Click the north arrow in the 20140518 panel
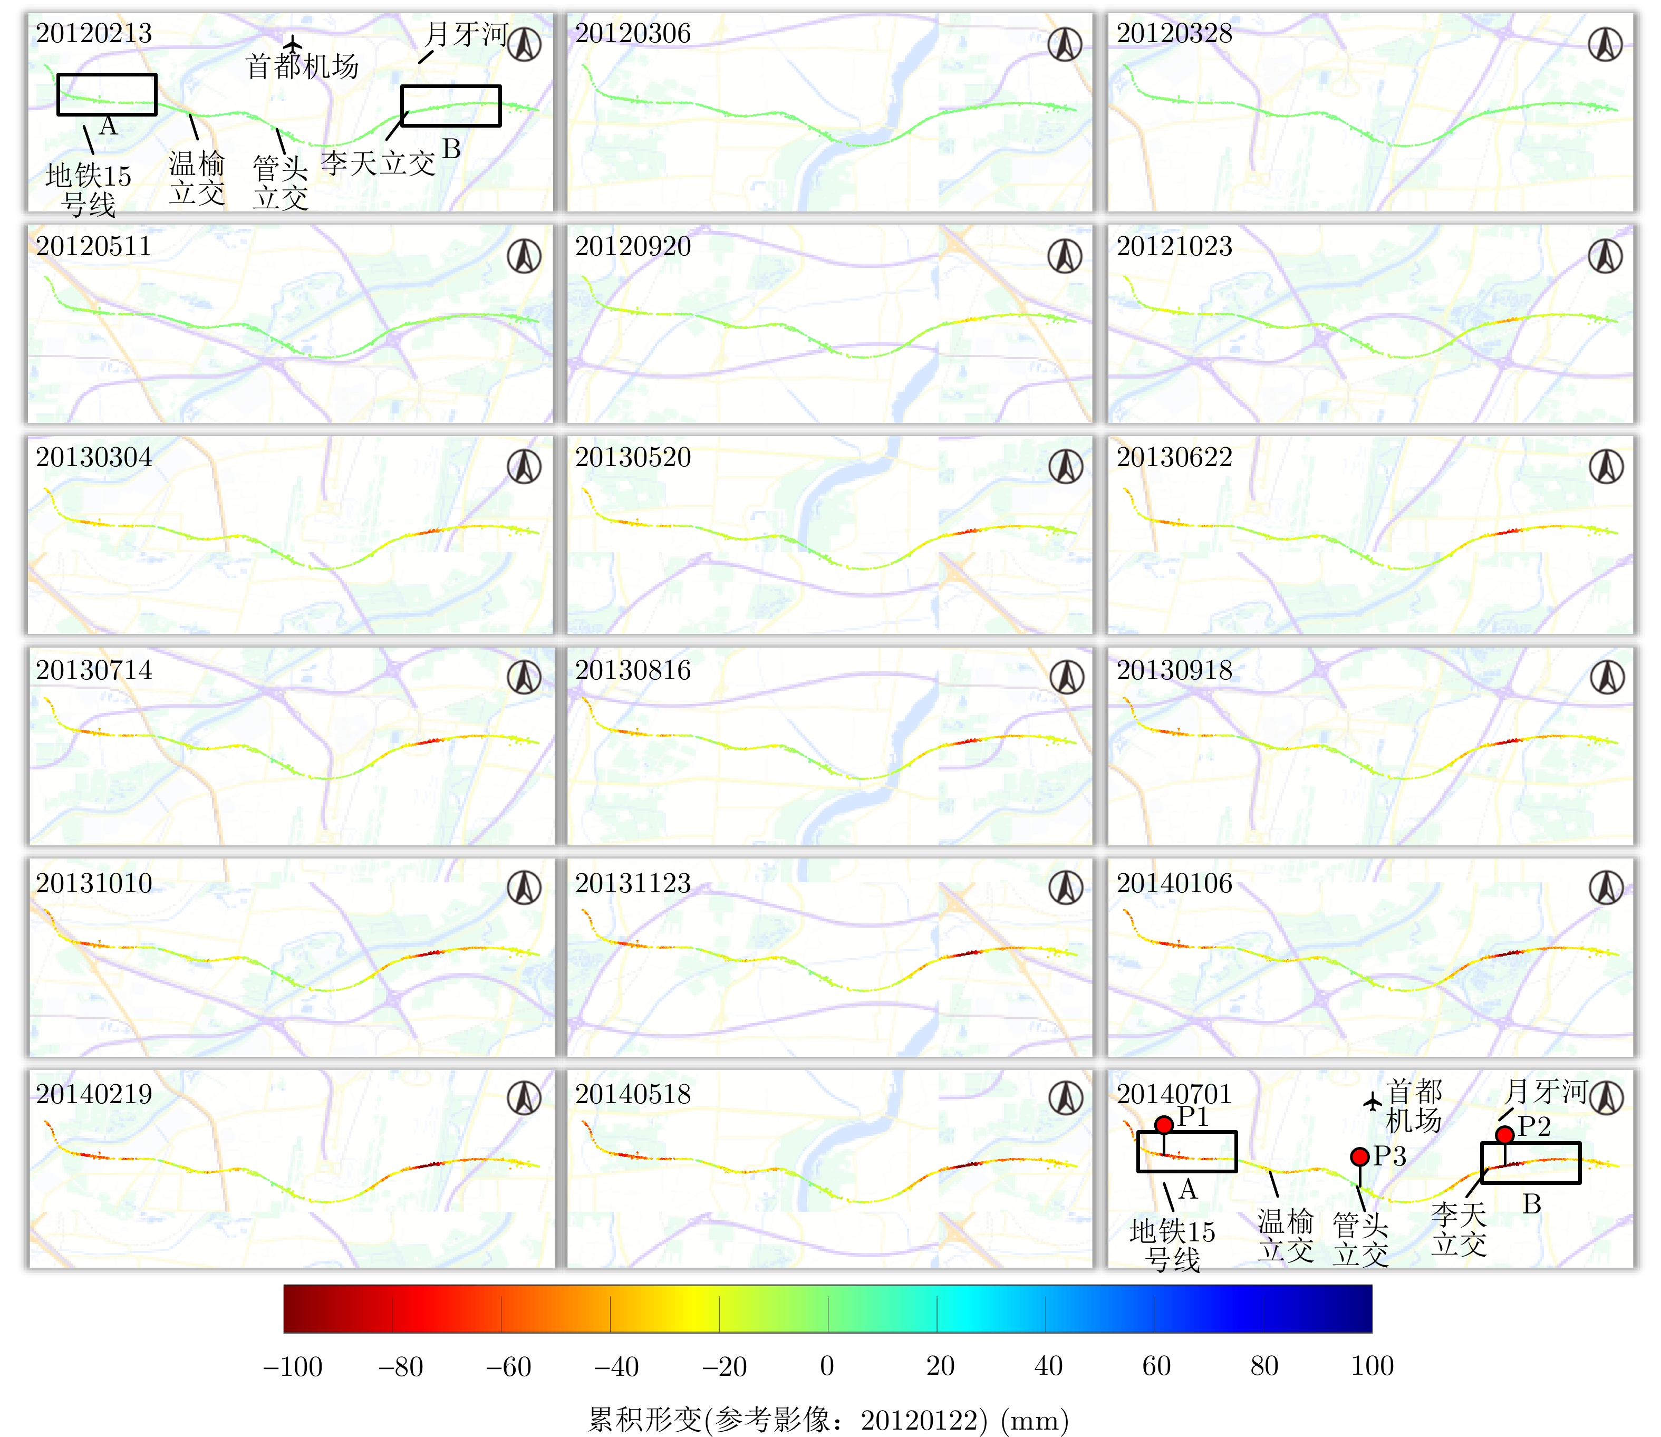This screenshot has width=1661, height=1437. pos(1066,1098)
